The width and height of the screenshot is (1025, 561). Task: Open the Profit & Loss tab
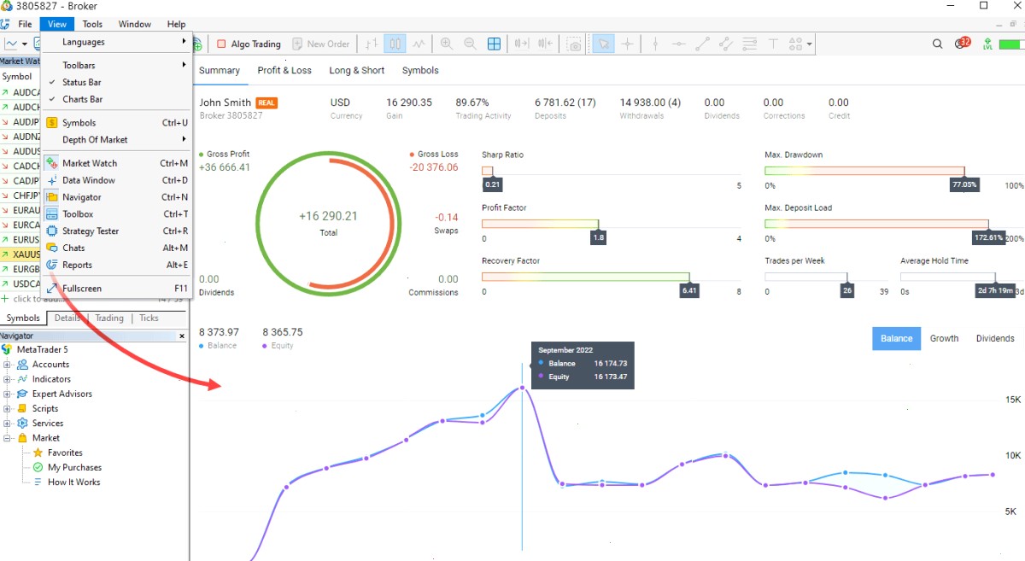pos(284,70)
